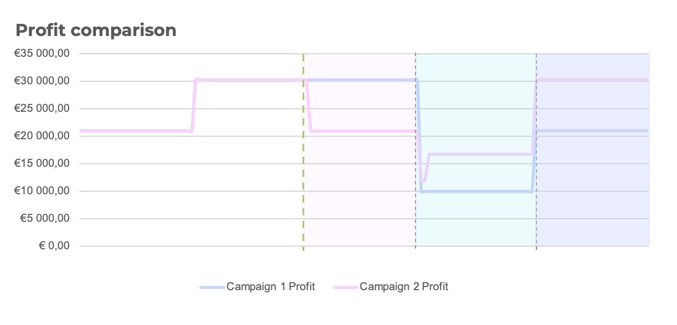Click the €5 000,00 axis label

point(45,218)
